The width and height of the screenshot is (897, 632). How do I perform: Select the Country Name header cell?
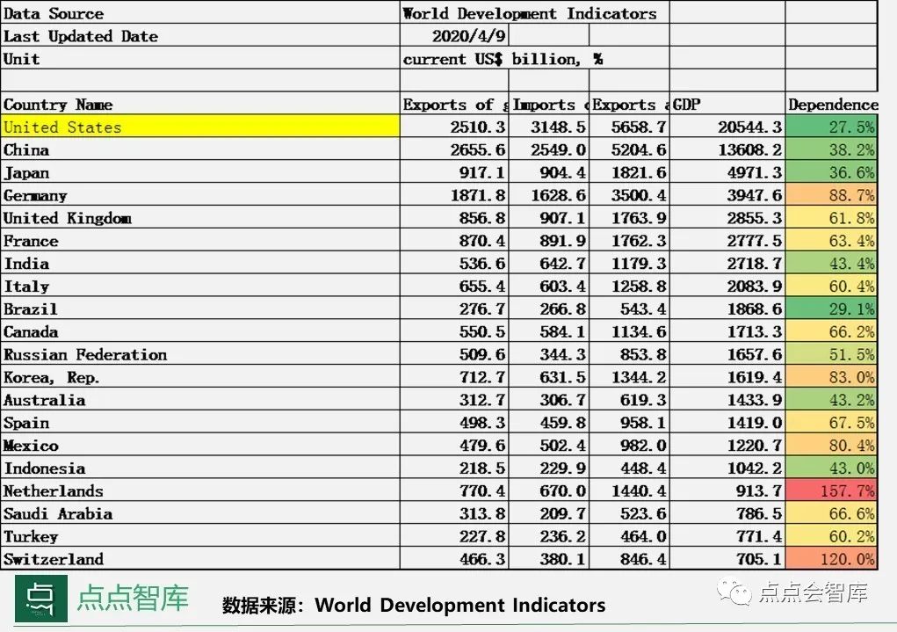tap(200, 105)
